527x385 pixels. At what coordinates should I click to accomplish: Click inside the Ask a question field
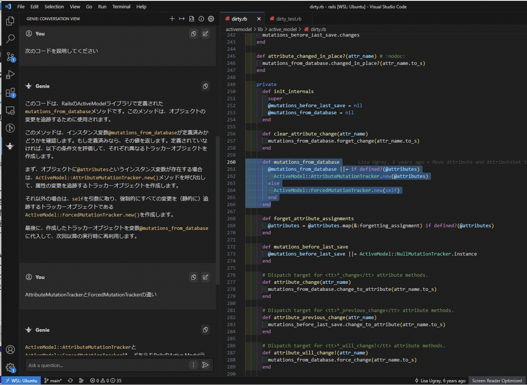[x=108, y=365]
